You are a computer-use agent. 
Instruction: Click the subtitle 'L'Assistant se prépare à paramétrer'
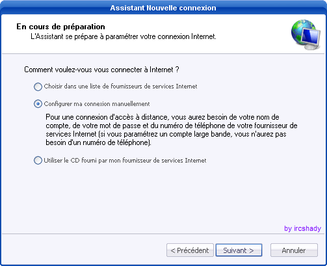click(x=124, y=36)
